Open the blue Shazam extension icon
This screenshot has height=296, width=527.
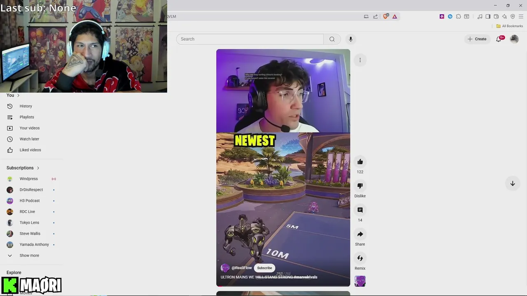click(450, 16)
